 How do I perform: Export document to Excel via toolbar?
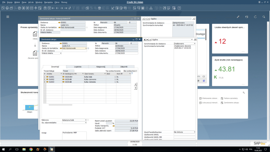click(x=23, y=8)
